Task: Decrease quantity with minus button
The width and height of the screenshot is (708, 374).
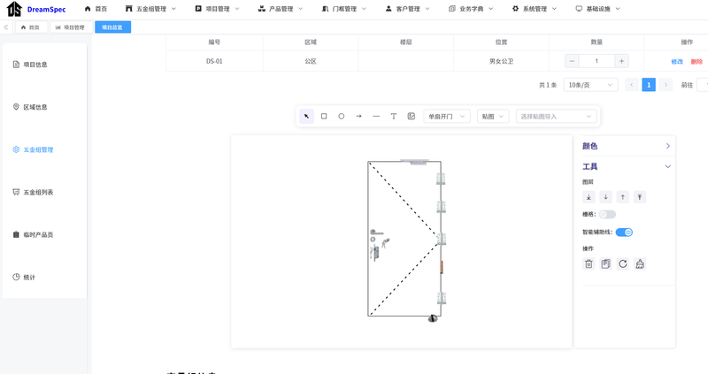Action: (x=572, y=61)
